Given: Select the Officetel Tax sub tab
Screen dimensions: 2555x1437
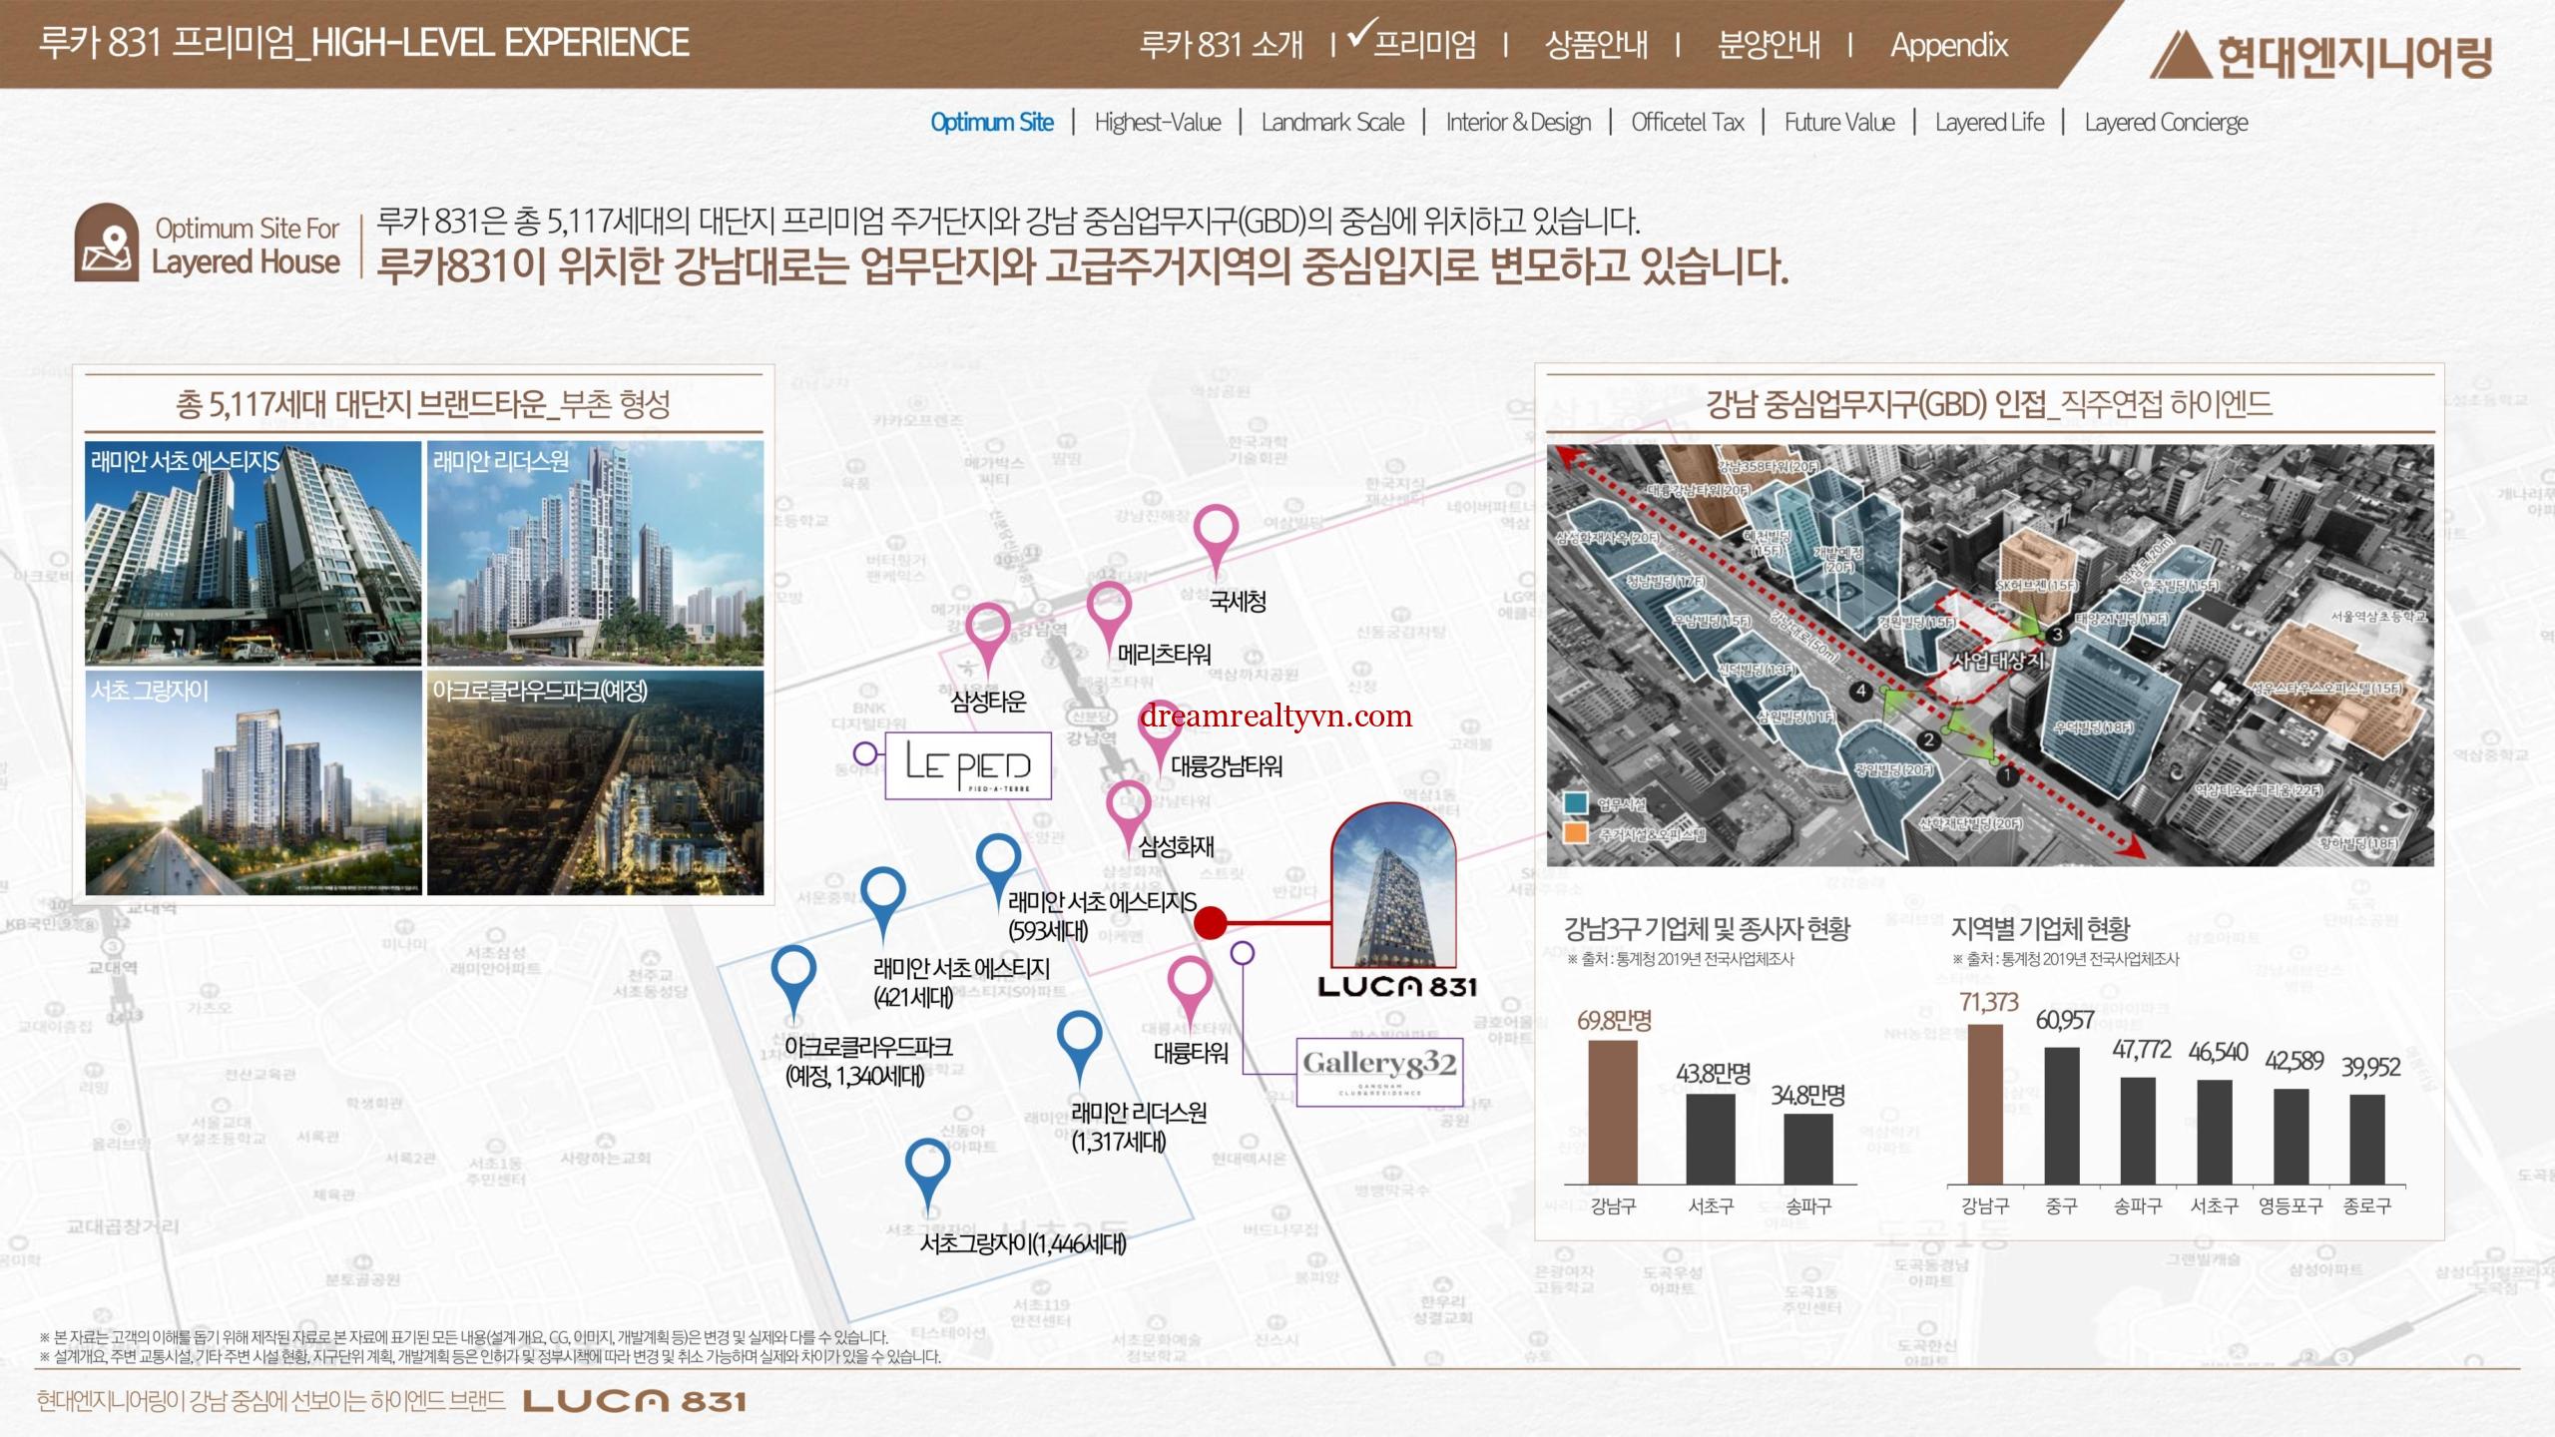Looking at the screenshot, I should [1687, 123].
